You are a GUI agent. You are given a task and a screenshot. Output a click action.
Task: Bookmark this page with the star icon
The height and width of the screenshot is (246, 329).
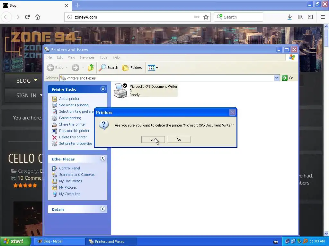click(x=206, y=17)
